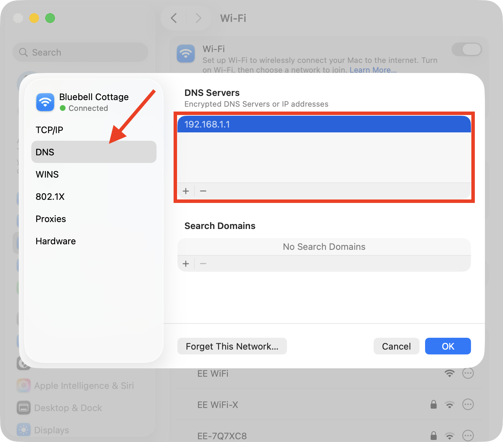The height and width of the screenshot is (442, 503).
Task: Turn on the Wi-Fi toggle switch
Action: tap(466, 49)
